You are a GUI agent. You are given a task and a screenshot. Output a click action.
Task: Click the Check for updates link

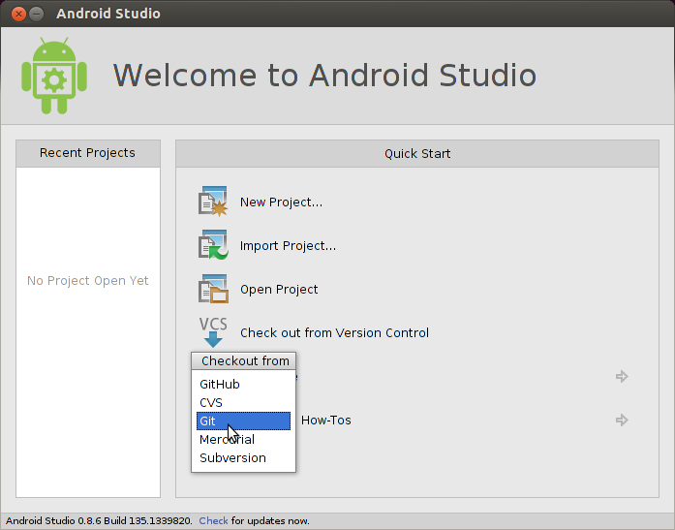(213, 520)
